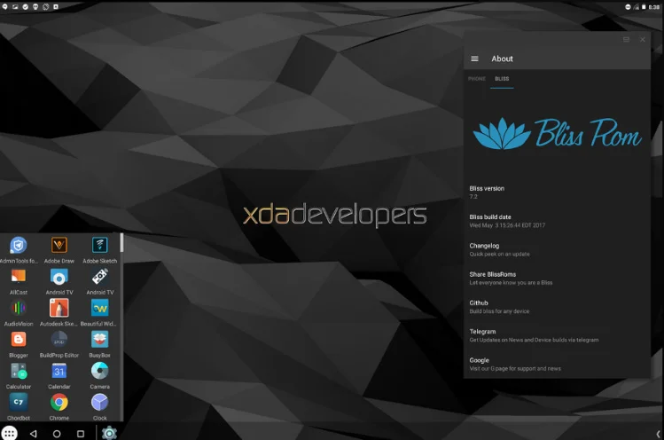Screen dimensions: 664x440
Task: Click the clock in status bar
Action: (654, 7)
